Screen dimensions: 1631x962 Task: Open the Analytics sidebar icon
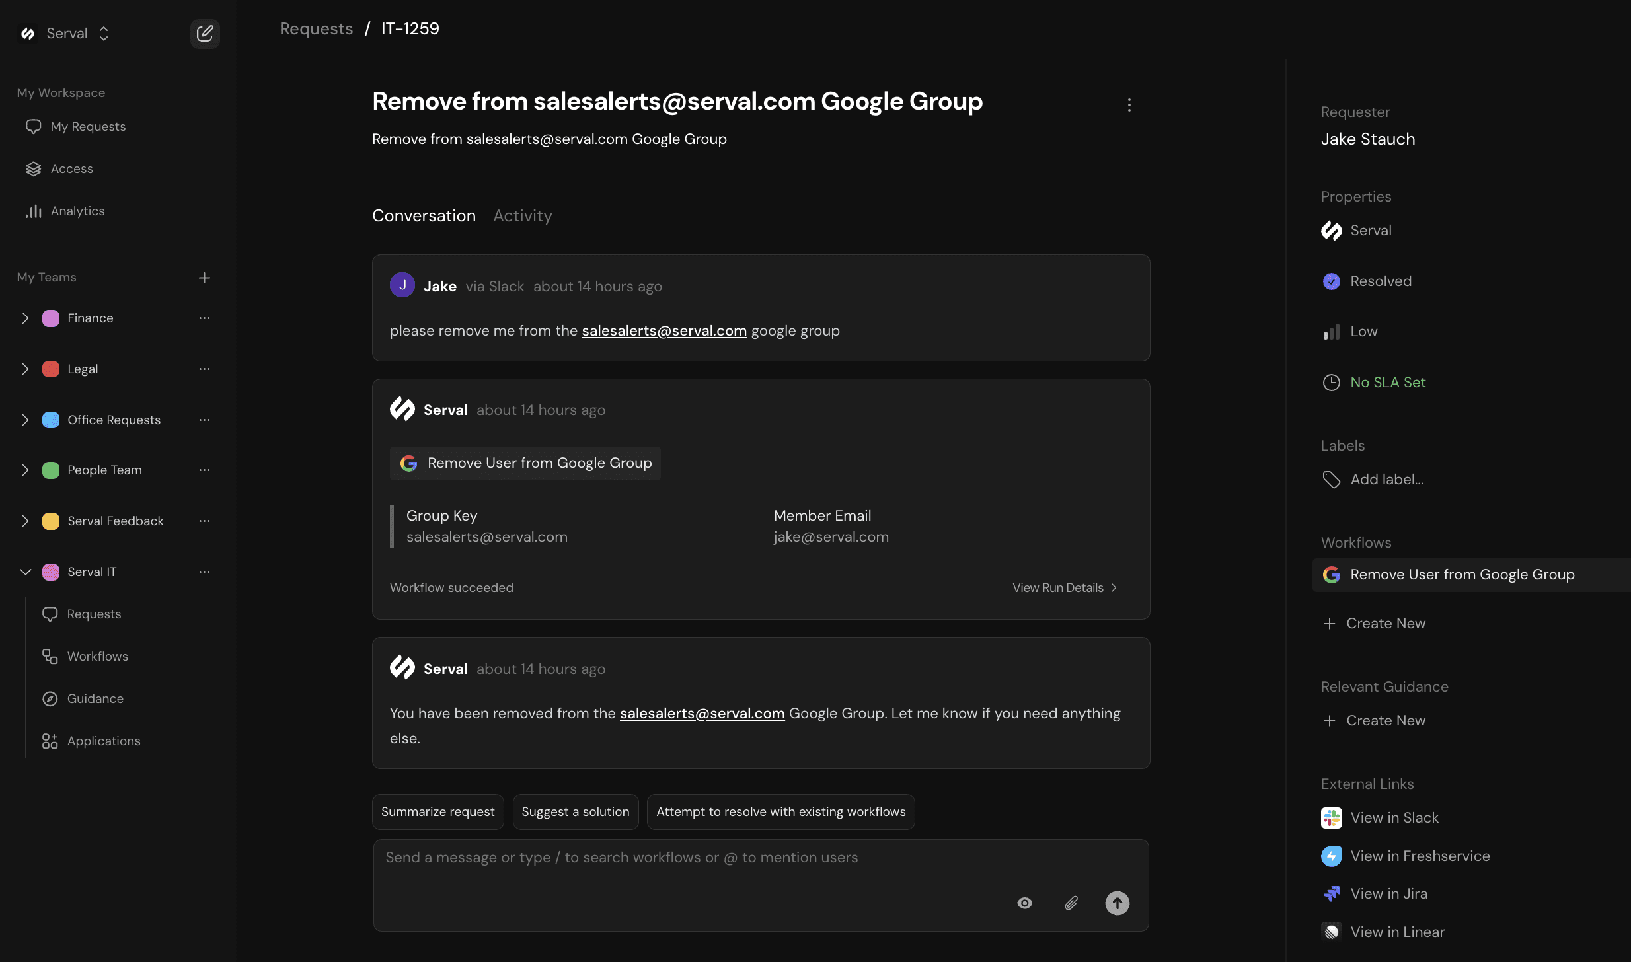(34, 211)
